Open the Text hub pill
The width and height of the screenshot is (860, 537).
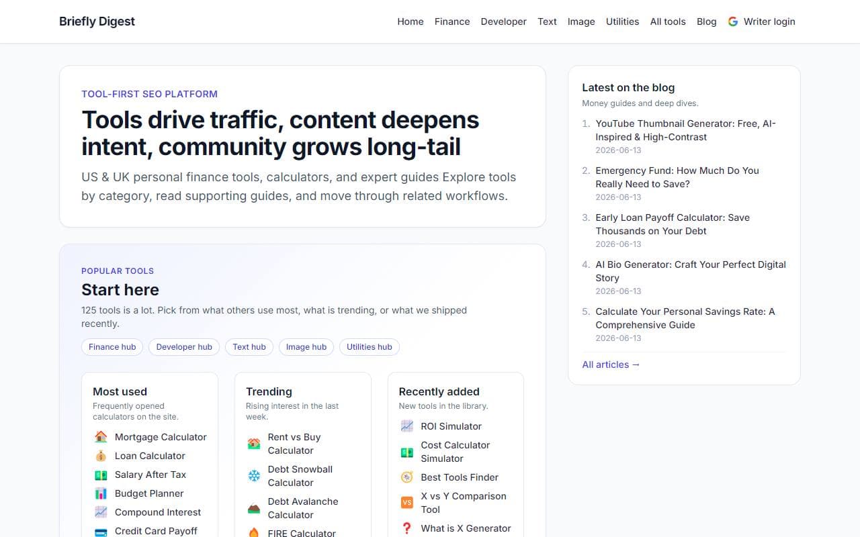(249, 347)
